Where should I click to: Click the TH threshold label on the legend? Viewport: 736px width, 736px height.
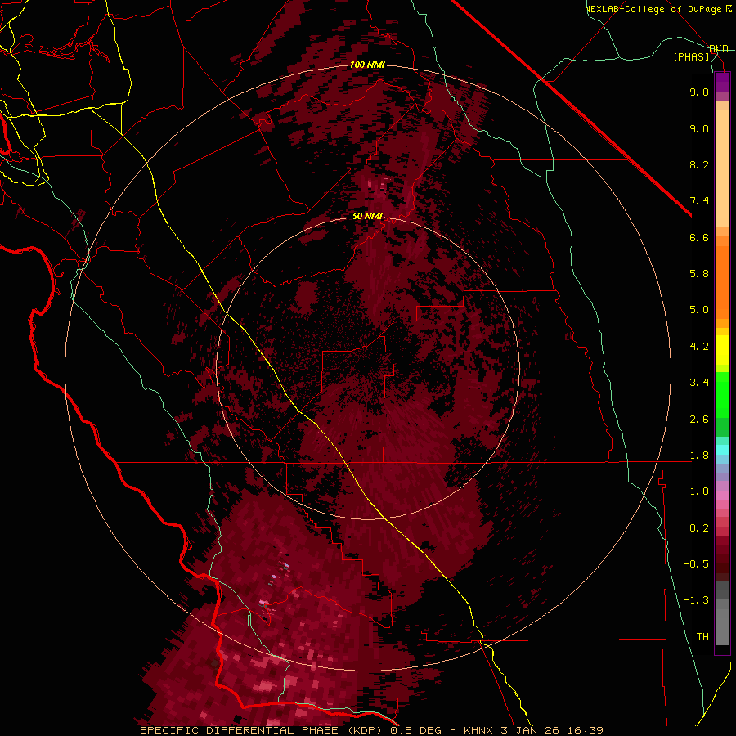702,637
